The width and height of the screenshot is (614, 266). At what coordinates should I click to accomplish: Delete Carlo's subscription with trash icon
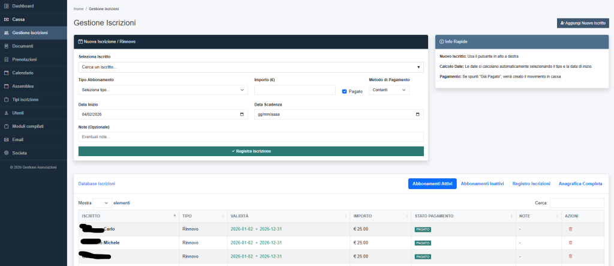tap(570, 229)
